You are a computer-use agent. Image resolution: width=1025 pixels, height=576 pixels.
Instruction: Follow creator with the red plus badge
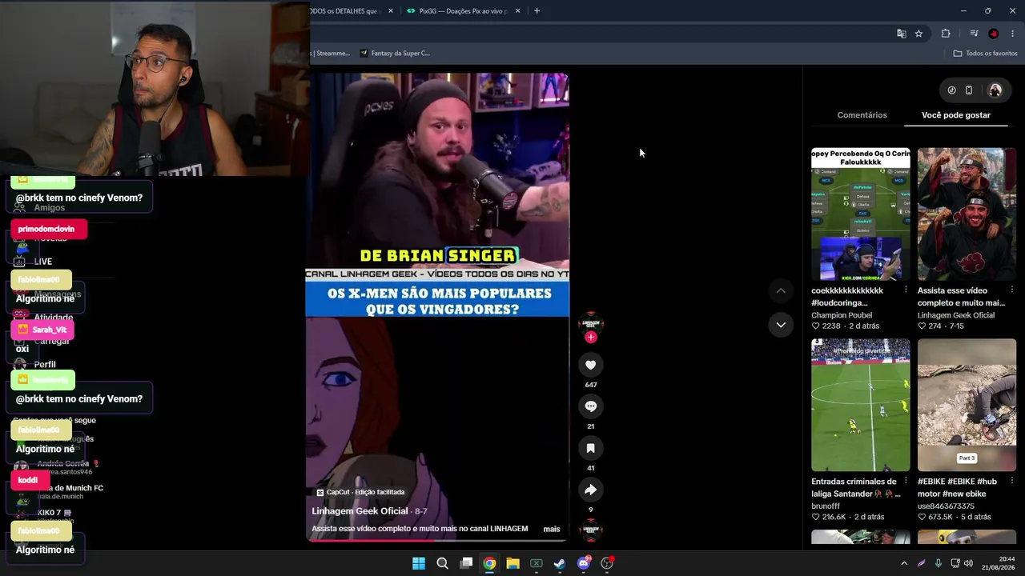[590, 338]
